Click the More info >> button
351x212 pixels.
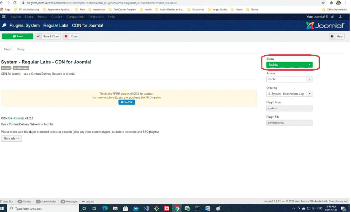coord(11,139)
